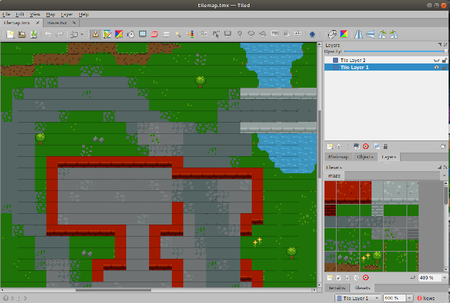Viewport: 450px width, 303px height.
Task: Lock Tile Layer 2
Action: click(x=444, y=61)
